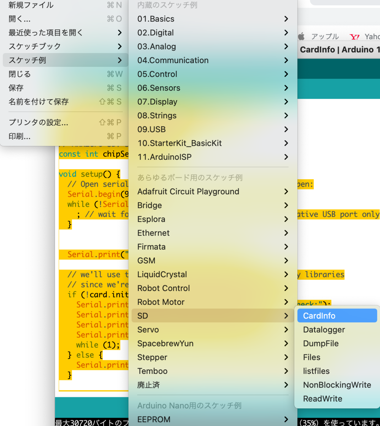This screenshot has width=380, height=426.
Task: Expand 07.Display examples submenu
Action: [213, 102]
